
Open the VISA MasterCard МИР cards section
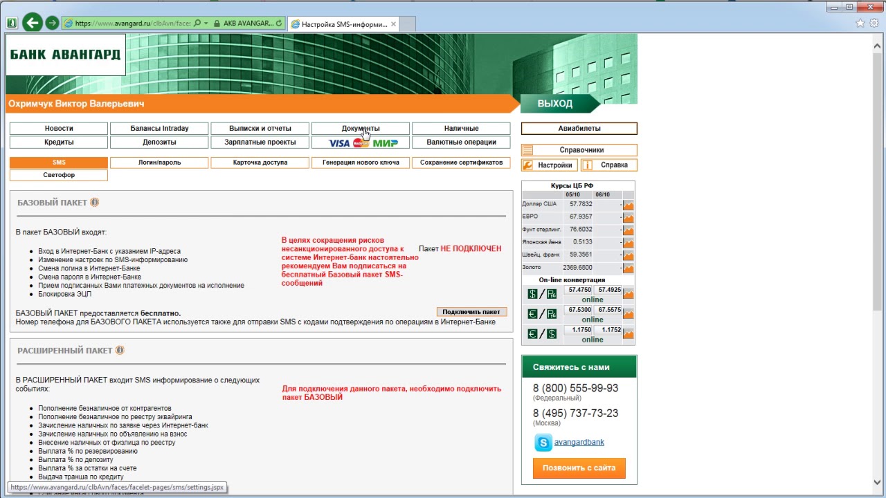(361, 142)
